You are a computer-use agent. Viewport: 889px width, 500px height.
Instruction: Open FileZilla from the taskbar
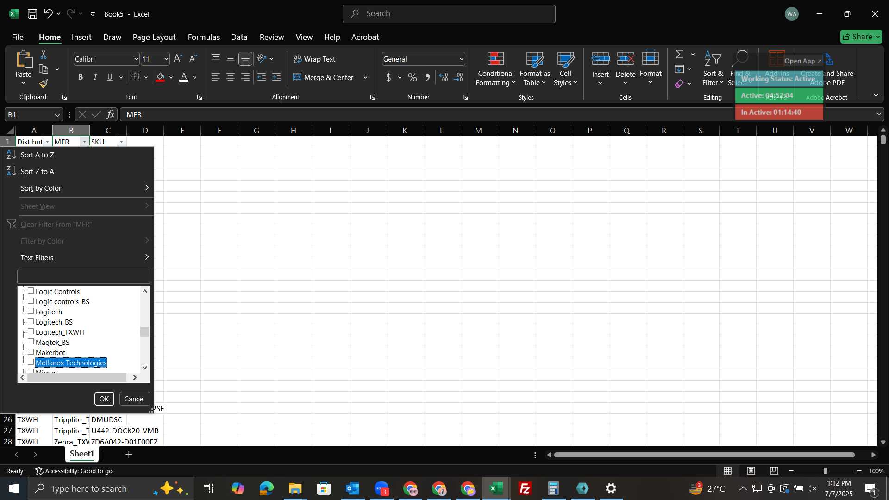point(525,488)
